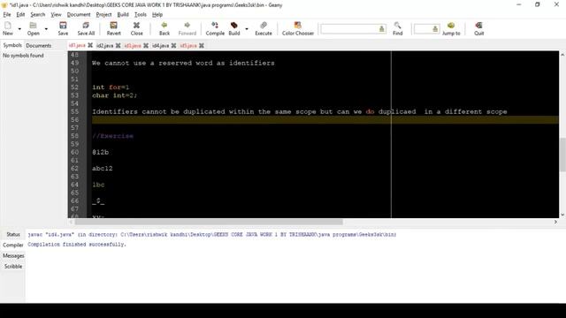Viewport: 566px width, 318px height.
Task: Open the Tools menu
Action: (x=141, y=14)
